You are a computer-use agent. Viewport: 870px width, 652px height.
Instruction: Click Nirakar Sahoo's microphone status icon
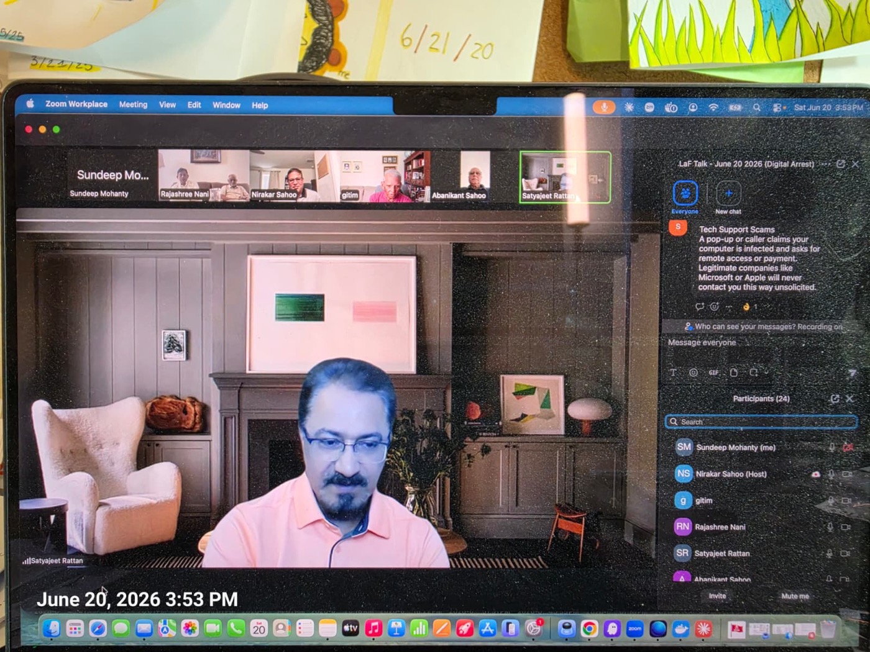pyautogui.click(x=831, y=474)
